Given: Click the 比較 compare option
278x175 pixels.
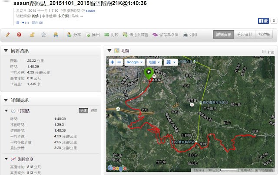Looking at the screenshot, I should (x=111, y=35).
